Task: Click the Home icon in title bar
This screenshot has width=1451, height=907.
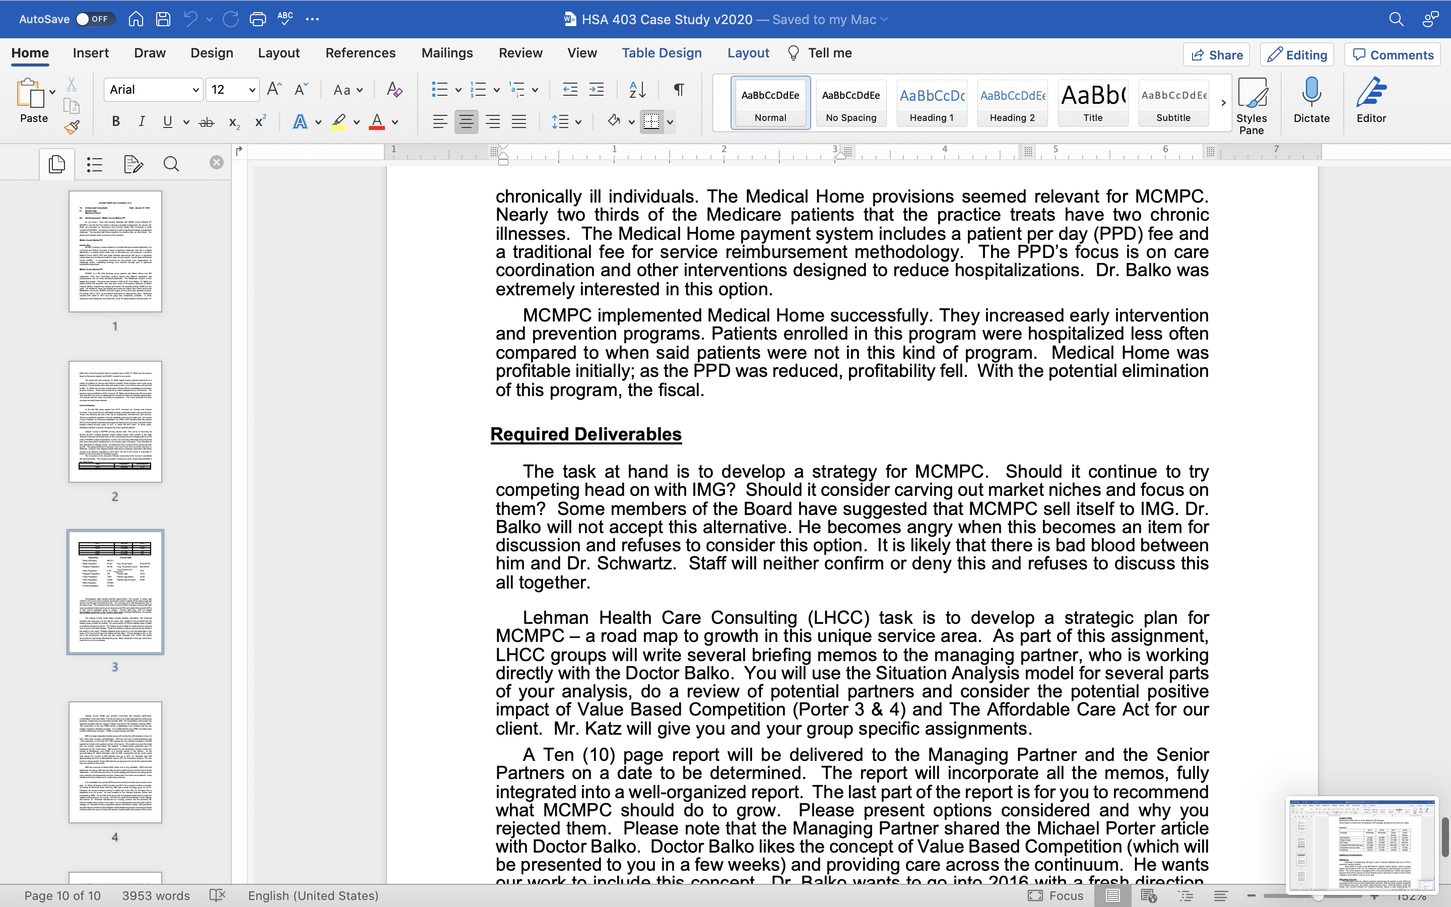Action: [136, 19]
